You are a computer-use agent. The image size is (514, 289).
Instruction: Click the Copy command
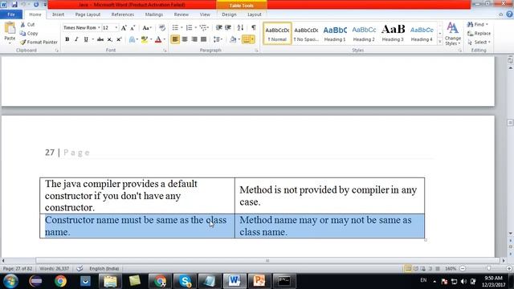pyautogui.click(x=29, y=34)
